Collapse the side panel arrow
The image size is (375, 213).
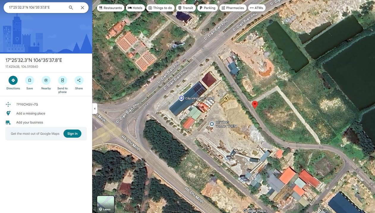pos(95,109)
